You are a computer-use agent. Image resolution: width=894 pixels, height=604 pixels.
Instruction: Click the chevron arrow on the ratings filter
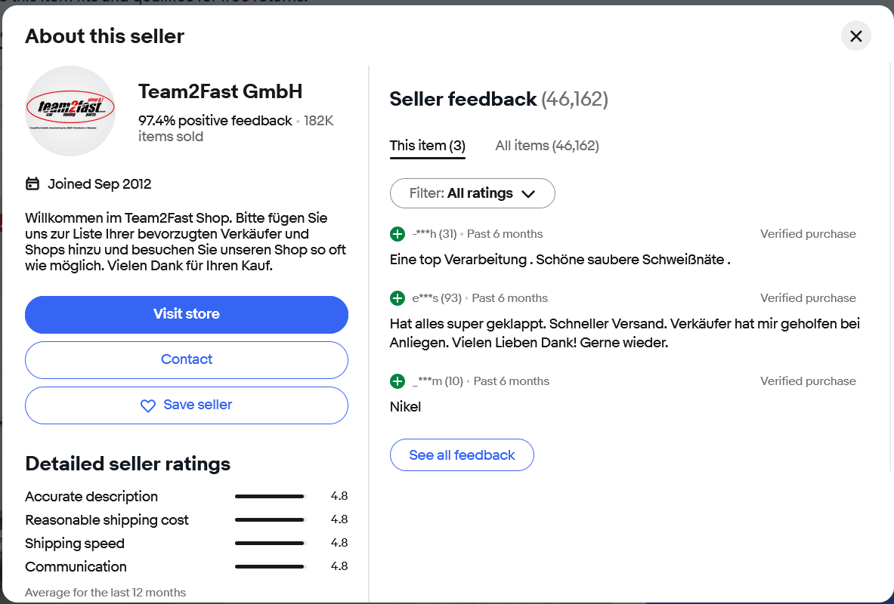[x=528, y=194]
